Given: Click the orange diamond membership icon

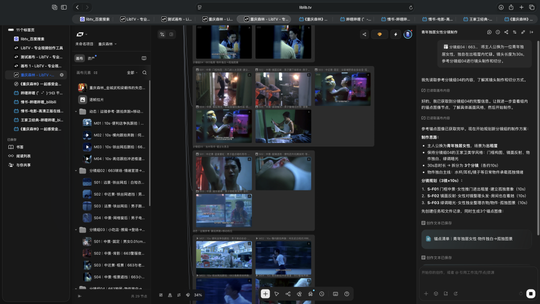Looking at the screenshot, I should point(379,34).
